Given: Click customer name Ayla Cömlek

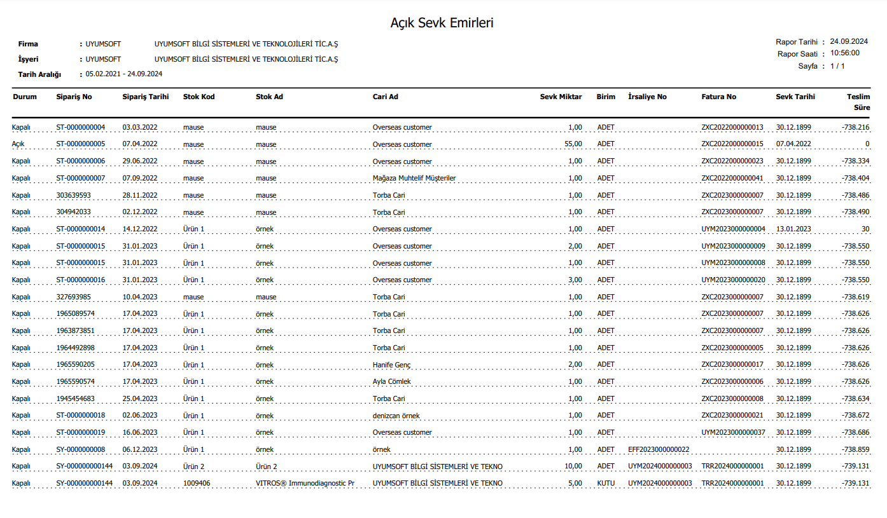Looking at the screenshot, I should click(x=392, y=381).
